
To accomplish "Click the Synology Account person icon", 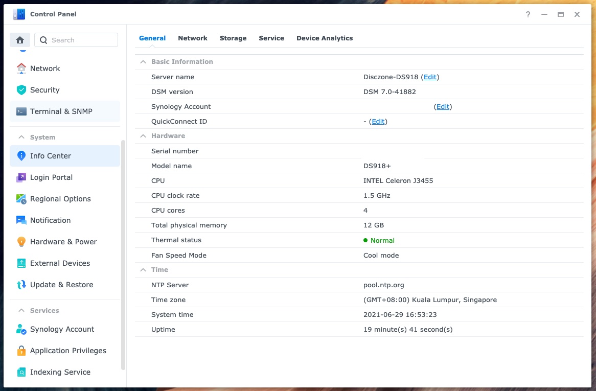I will [x=21, y=329].
